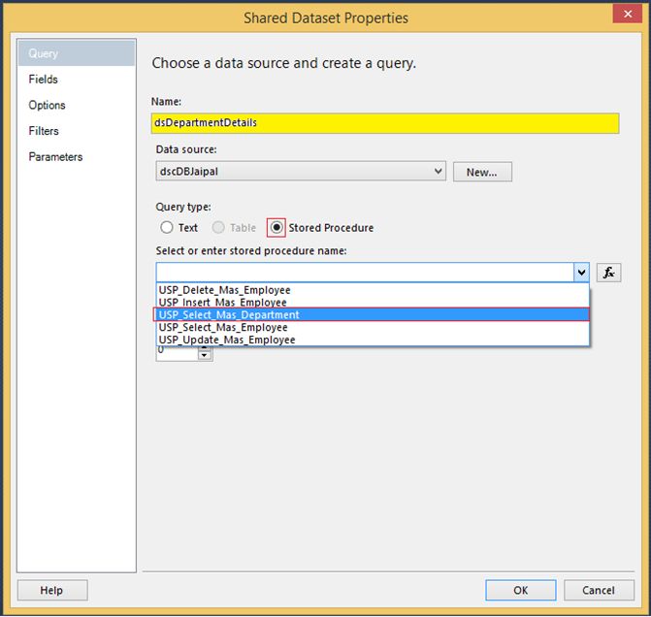Image resolution: width=651 pixels, height=617 pixels.
Task: Select the Text query type radio button
Action: pyautogui.click(x=166, y=228)
